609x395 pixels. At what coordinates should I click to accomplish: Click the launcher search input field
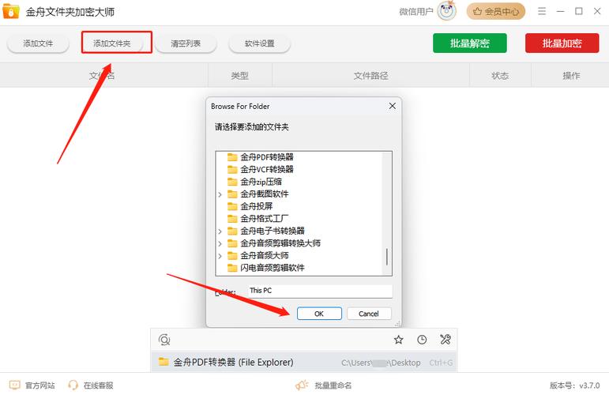pos(280,340)
